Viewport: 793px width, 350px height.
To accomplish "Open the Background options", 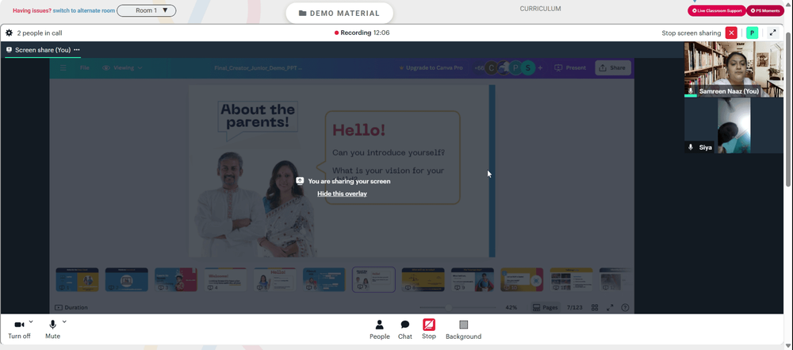I will [x=463, y=329].
